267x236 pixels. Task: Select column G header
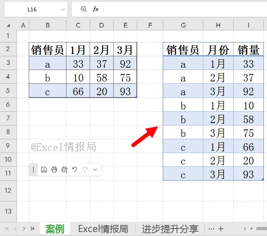[183, 26]
